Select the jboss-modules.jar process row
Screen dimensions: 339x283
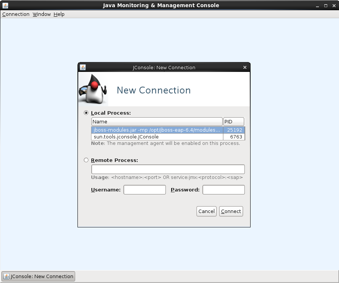coord(168,130)
